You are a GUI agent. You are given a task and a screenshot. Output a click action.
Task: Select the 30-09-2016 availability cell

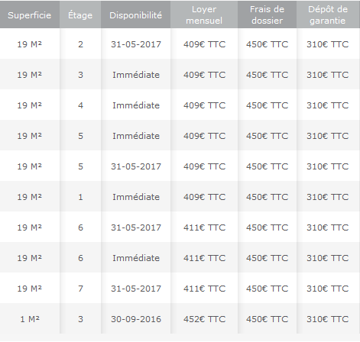point(136,319)
